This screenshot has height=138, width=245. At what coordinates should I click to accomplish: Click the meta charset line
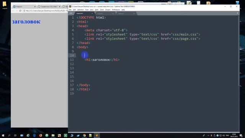point(106,30)
